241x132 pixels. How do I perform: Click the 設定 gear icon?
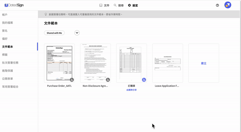click(x=130, y=5)
